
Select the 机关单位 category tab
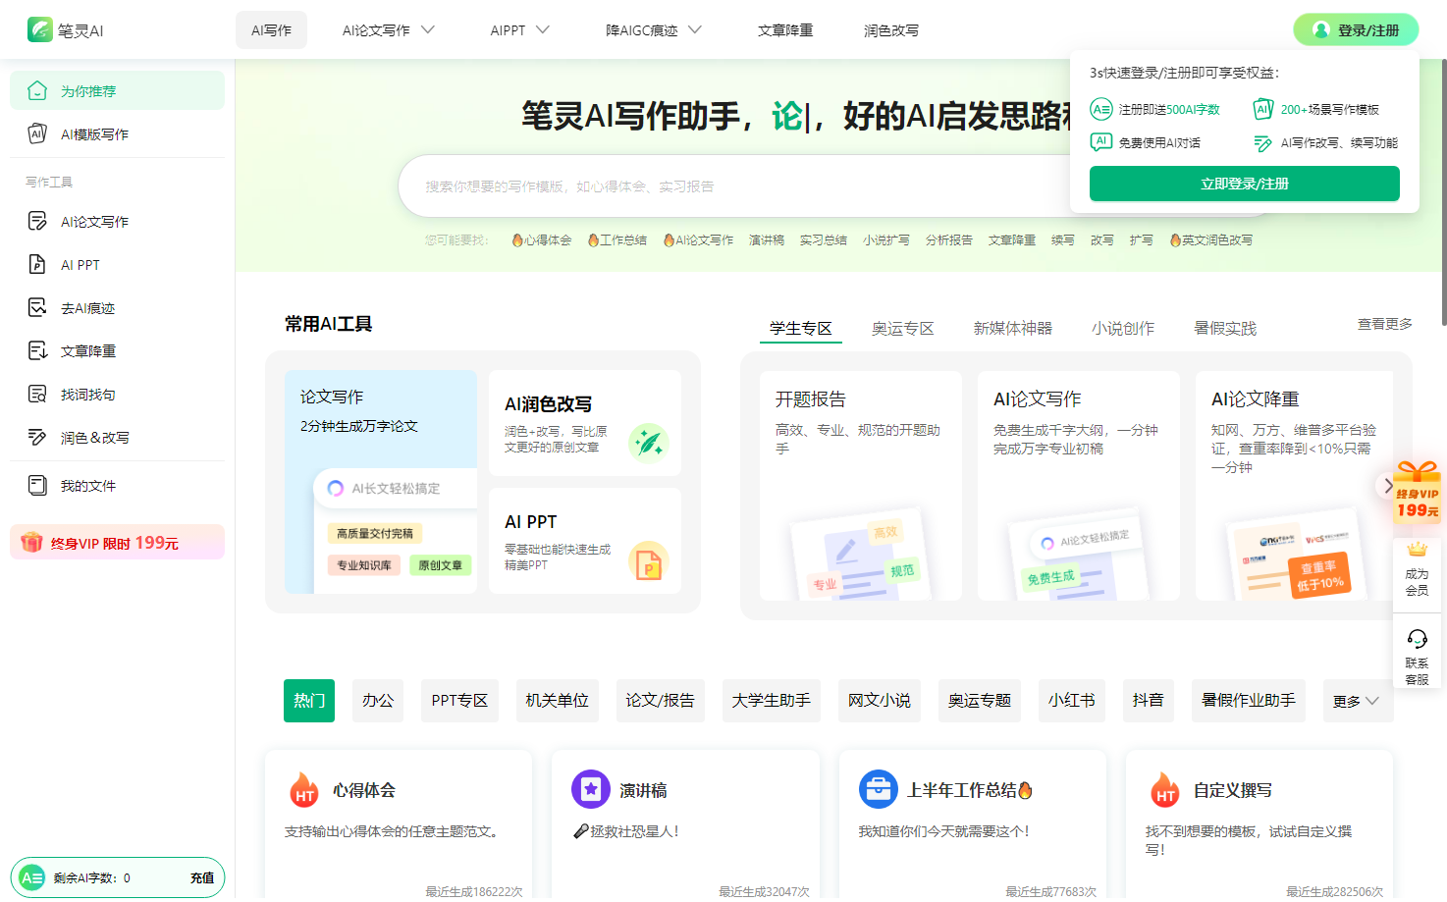558,701
